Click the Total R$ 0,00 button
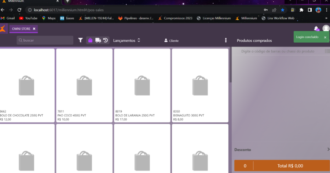The image size is (330, 173). [x=290, y=166]
